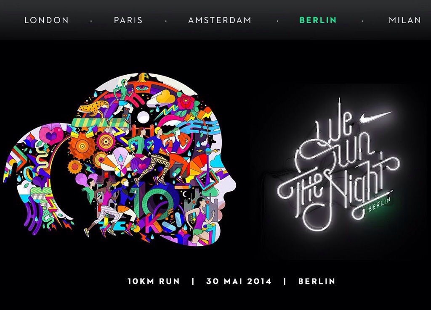Select Amsterdam in the city navigation
Viewport: 431px width, 310px height.
(220, 20)
